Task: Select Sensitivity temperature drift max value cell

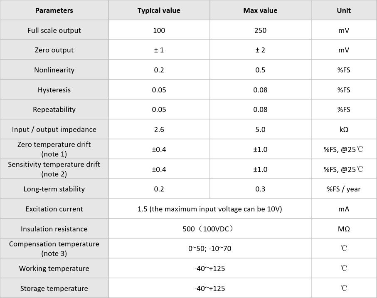Action: pos(260,169)
